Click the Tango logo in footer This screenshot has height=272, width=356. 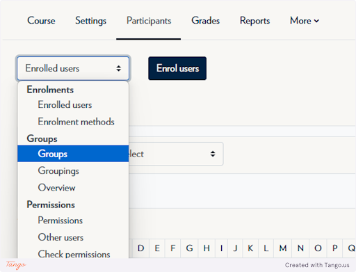point(16,265)
